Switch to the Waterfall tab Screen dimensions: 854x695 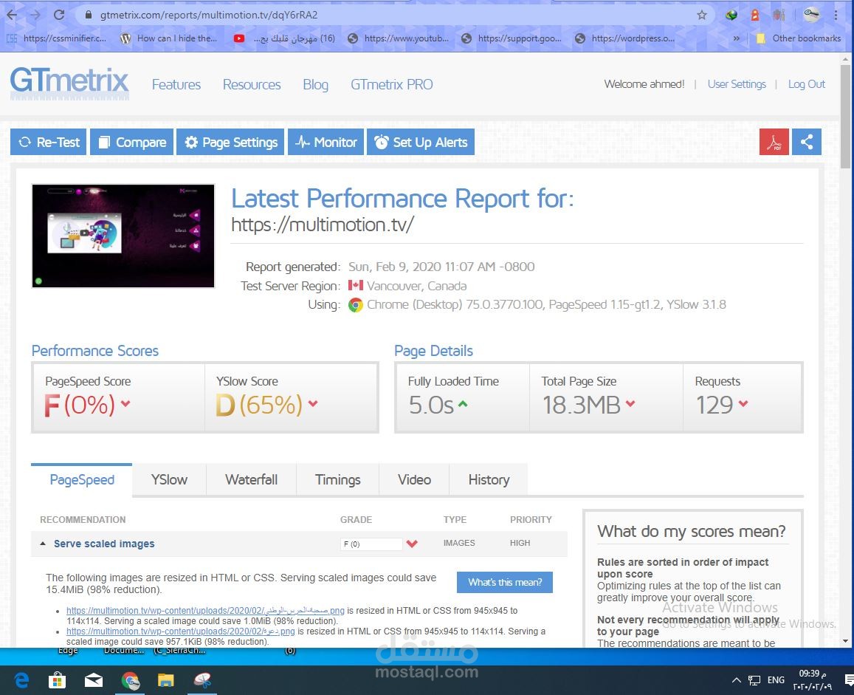251,479
